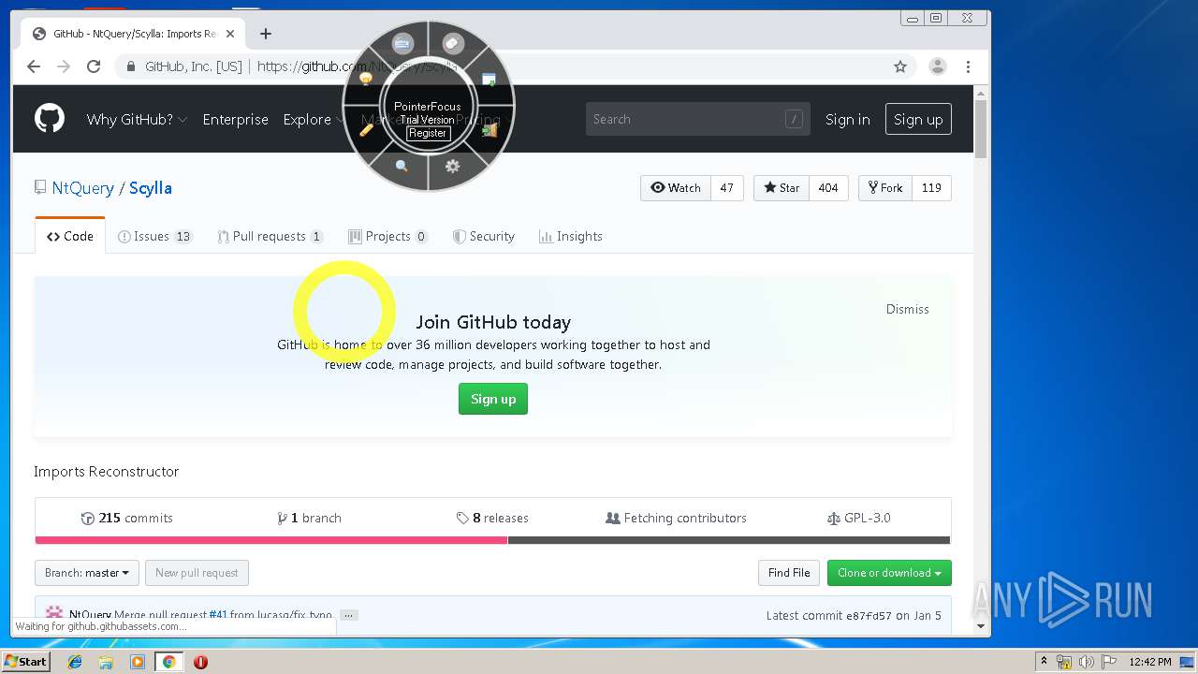This screenshot has width=1198, height=674.
Task: Switch to the Security tab
Action: click(x=484, y=236)
